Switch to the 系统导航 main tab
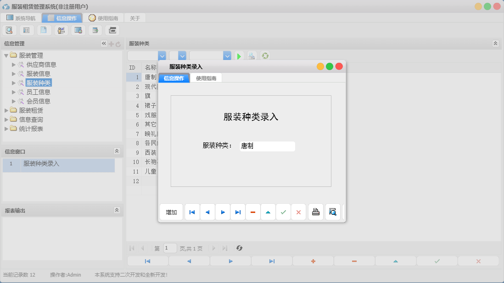This screenshot has height=283, width=504. pos(21,18)
